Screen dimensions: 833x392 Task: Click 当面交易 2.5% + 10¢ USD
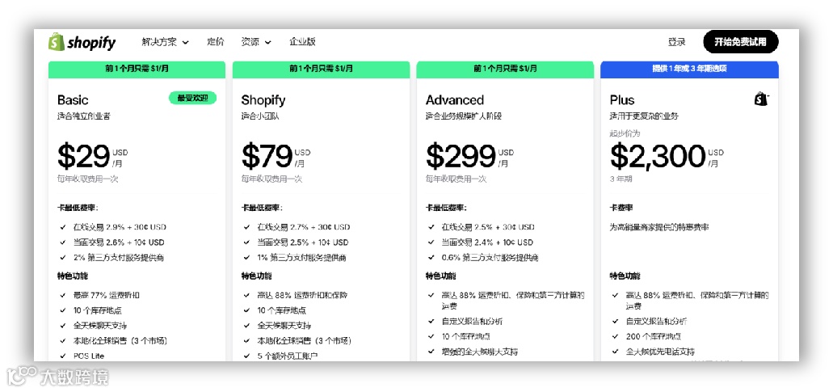(x=303, y=242)
